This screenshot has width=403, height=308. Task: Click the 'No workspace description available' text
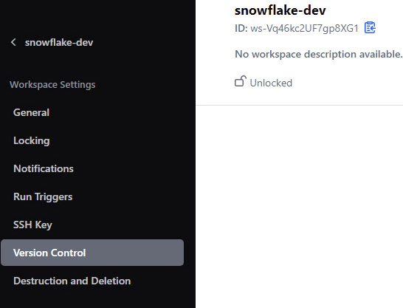pyautogui.click(x=318, y=54)
